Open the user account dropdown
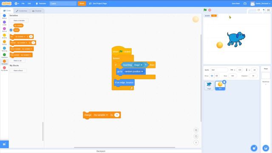The height and width of the screenshot is (153, 272). click(261, 3)
